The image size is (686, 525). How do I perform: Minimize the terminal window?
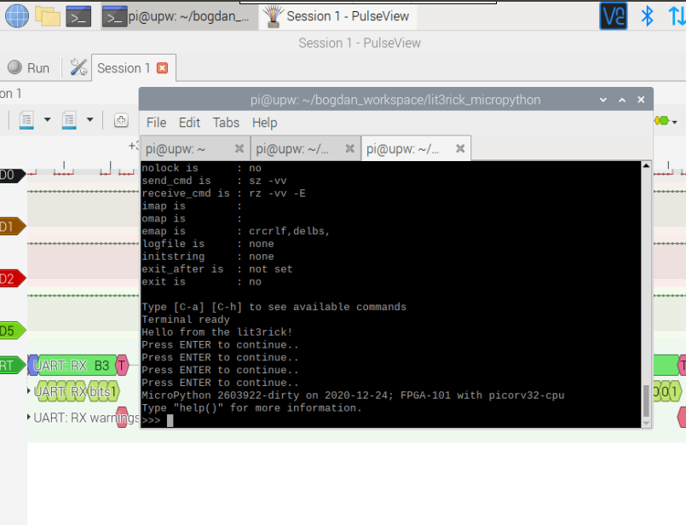click(603, 100)
